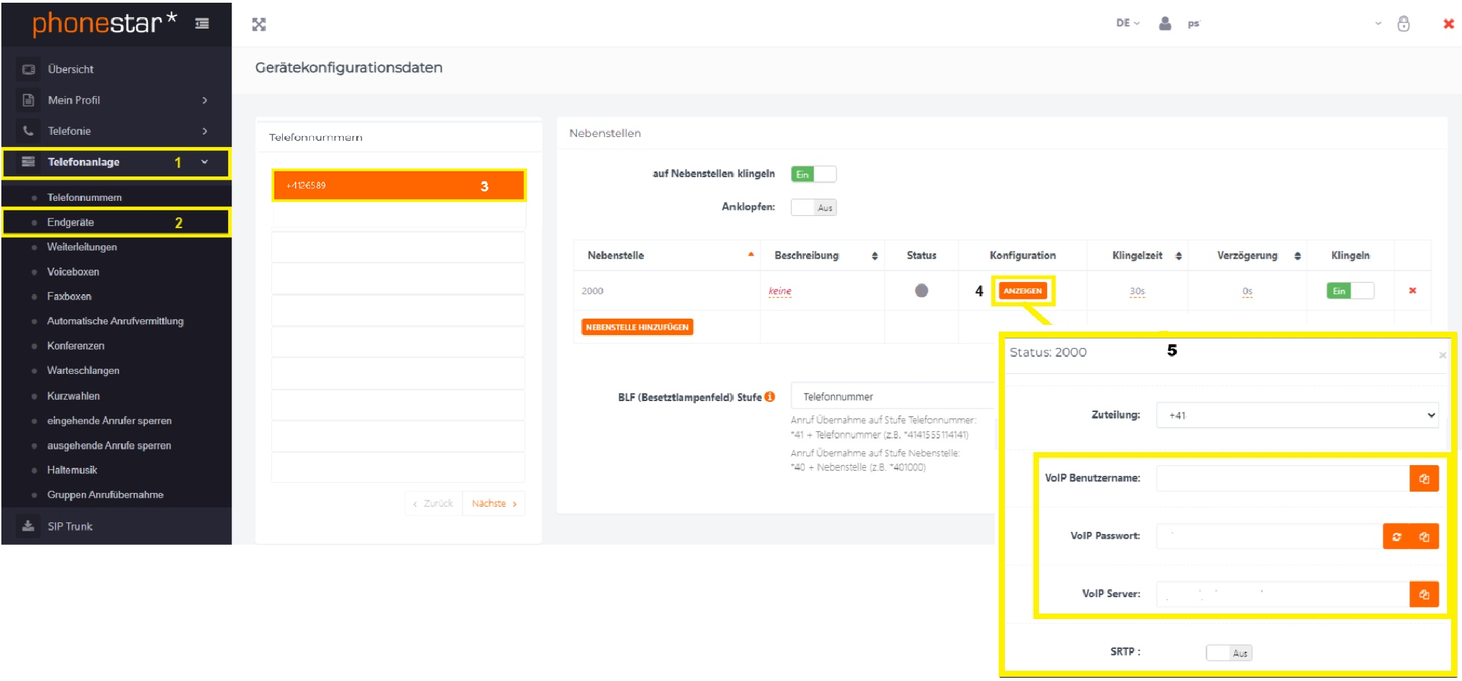Toggle the Anklopfen switch
This screenshot has height=681, width=1462.
click(813, 208)
